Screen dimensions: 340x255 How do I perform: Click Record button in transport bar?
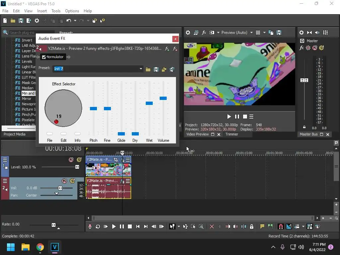(x=90, y=226)
